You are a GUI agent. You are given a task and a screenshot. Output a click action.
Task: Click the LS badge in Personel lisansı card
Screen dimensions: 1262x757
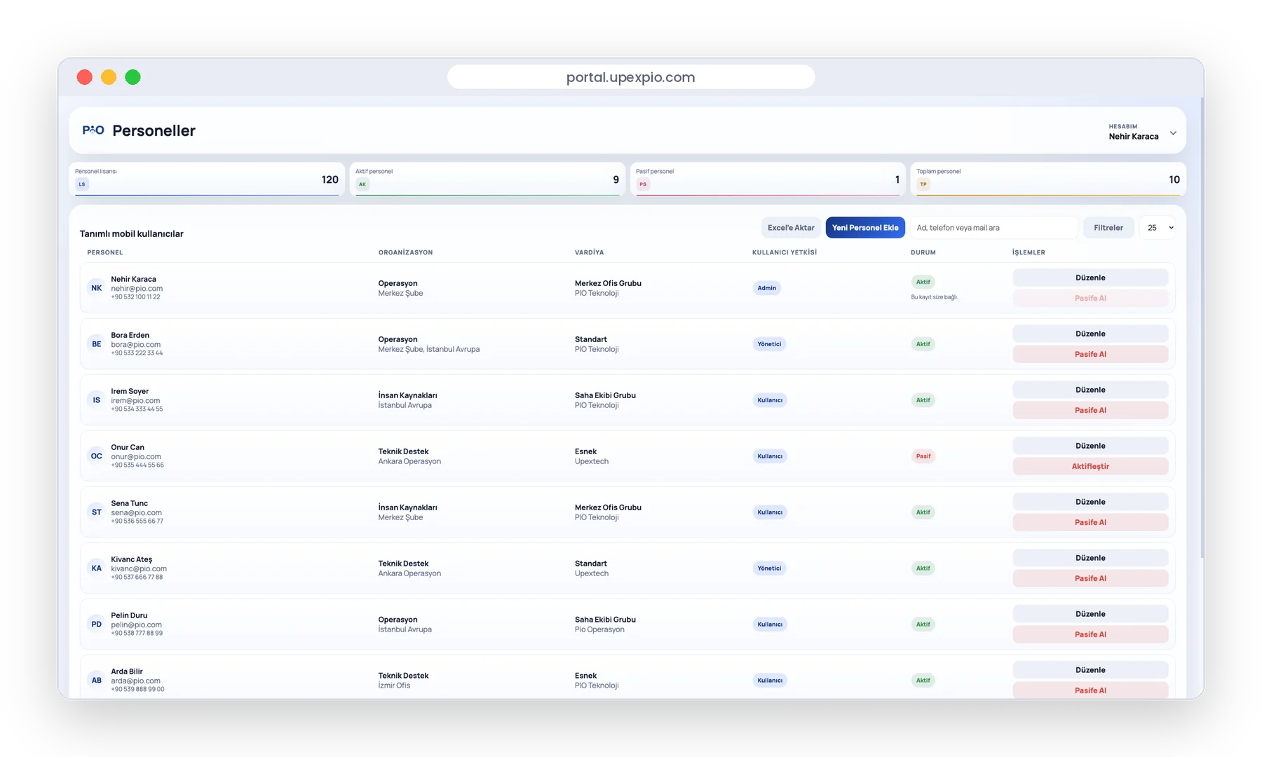pyautogui.click(x=82, y=184)
